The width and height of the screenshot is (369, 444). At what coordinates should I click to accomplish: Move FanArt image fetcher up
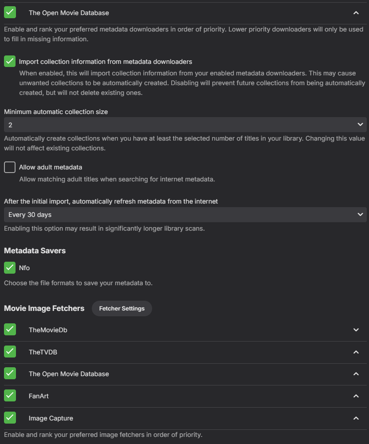pos(356,396)
